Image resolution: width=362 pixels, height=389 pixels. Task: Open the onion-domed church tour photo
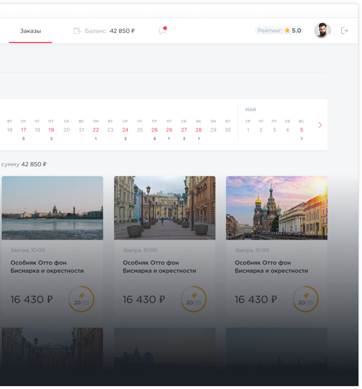(277, 208)
